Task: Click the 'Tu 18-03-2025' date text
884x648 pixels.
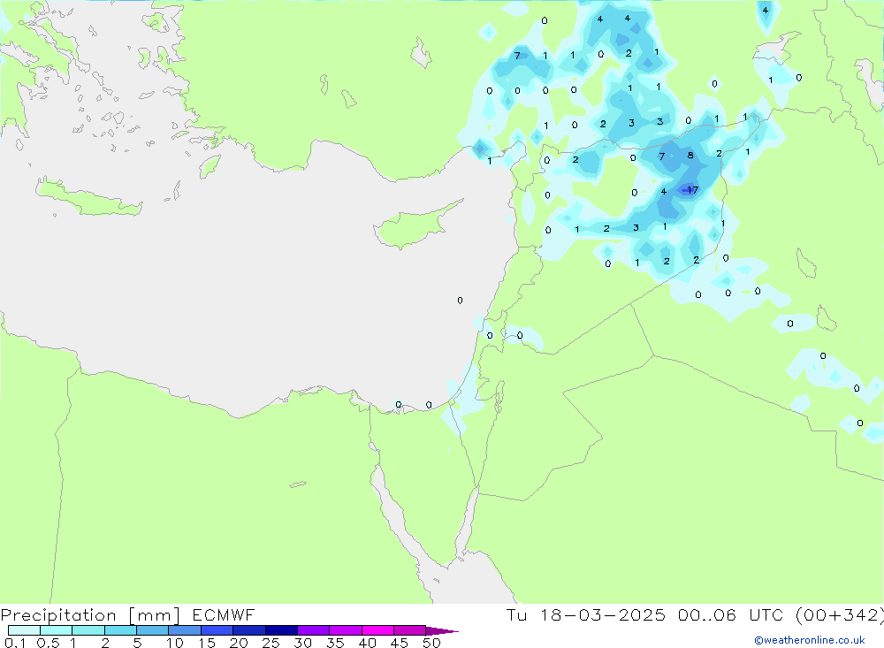Action: [x=586, y=615]
